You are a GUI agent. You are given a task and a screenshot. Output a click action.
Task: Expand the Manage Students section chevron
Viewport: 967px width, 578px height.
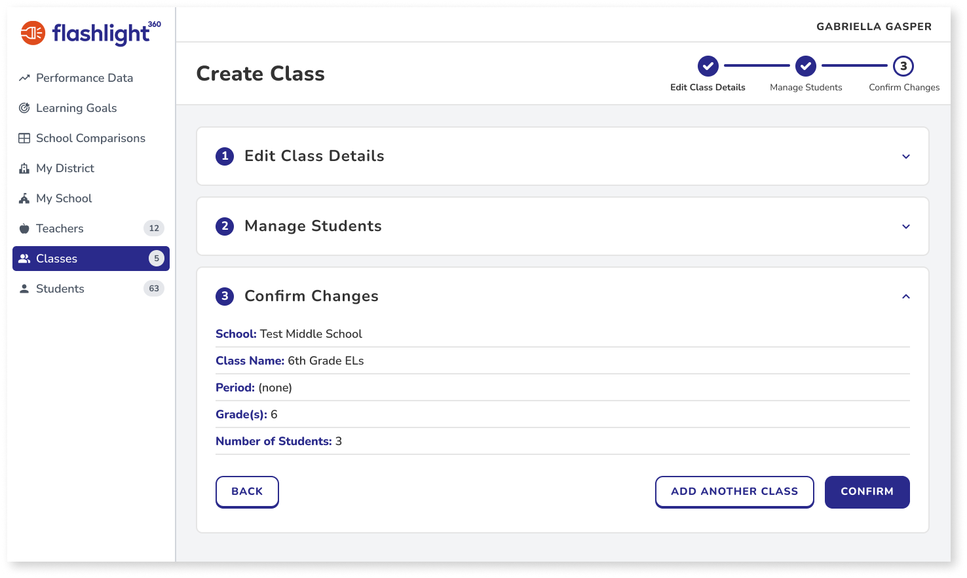(x=906, y=226)
